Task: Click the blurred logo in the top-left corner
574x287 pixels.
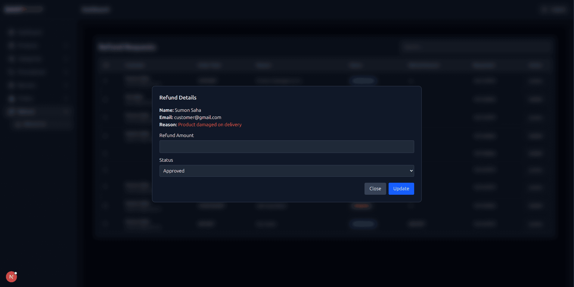Action: [x=23, y=9]
